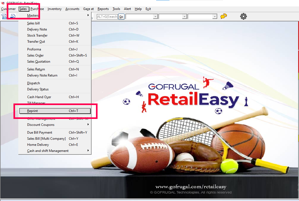Screen dimensions: 299x201
Task: Click the GOFRUGAL app icon in title bar
Action: tap(3, 3)
